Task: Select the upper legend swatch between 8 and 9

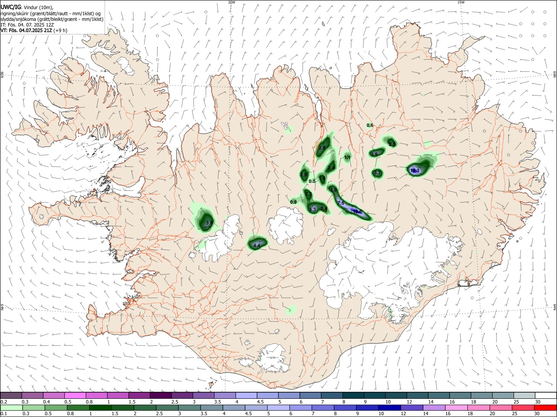Action: 353,396
